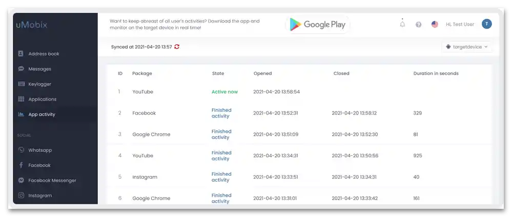Open Facebook Messenger under Social
The image size is (512, 217).
pyautogui.click(x=52, y=180)
